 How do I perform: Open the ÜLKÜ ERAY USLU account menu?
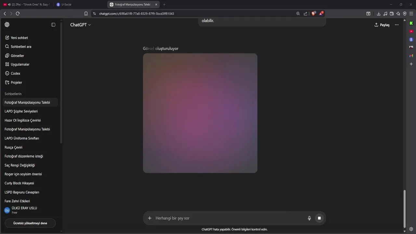pos(30,210)
